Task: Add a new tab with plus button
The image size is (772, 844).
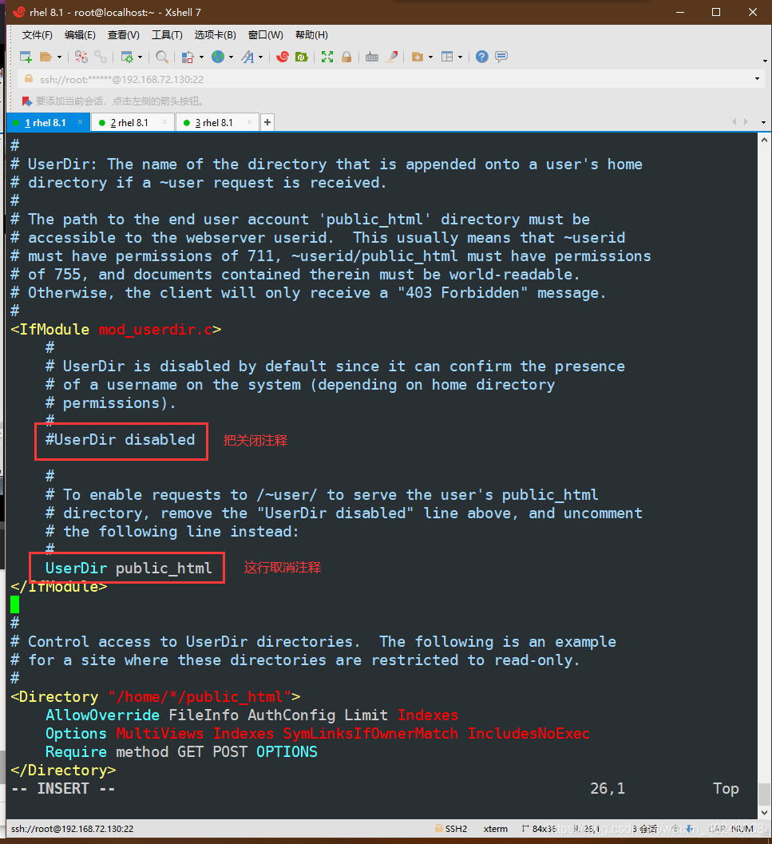Action: [x=267, y=123]
